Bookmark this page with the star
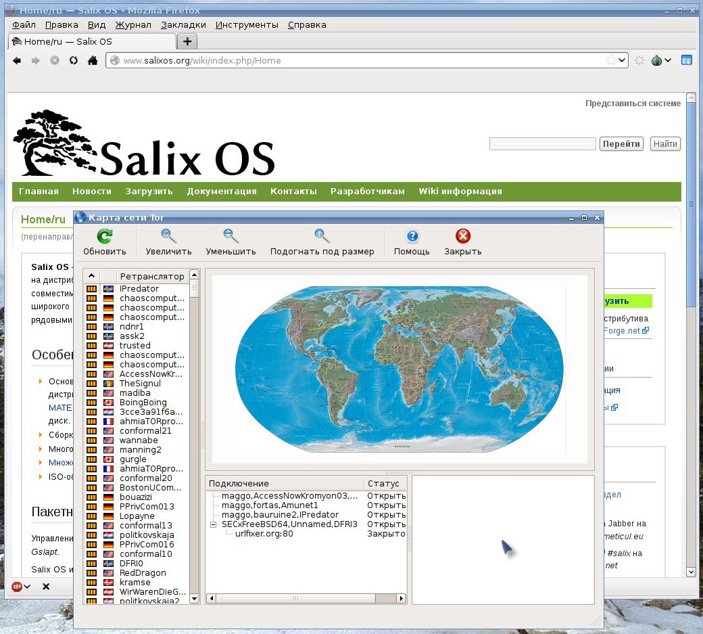Image resolution: width=703 pixels, height=634 pixels. (x=610, y=60)
